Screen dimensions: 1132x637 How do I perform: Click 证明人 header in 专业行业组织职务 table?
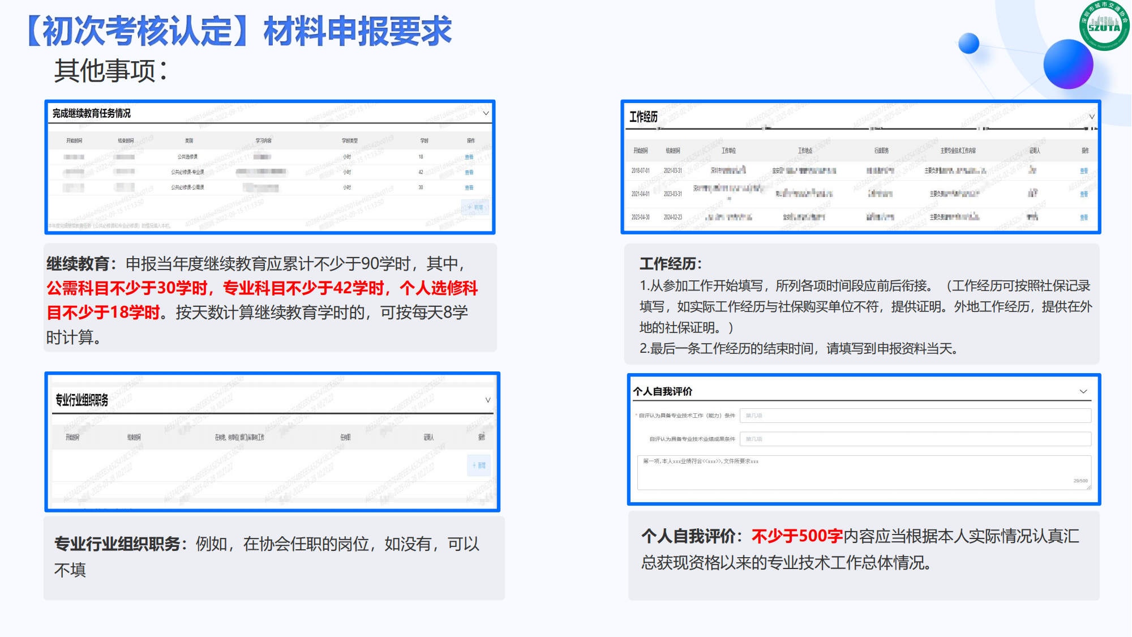[428, 437]
